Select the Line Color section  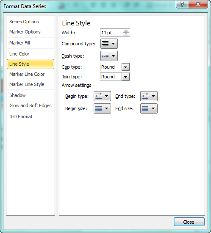click(x=19, y=54)
